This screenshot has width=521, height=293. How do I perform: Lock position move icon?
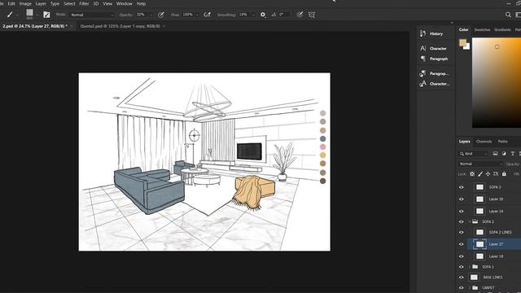[488, 173]
